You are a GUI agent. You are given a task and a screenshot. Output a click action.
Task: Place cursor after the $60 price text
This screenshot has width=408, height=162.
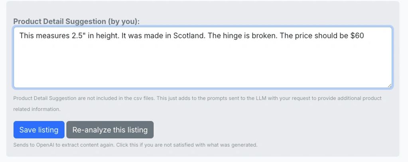(365, 35)
